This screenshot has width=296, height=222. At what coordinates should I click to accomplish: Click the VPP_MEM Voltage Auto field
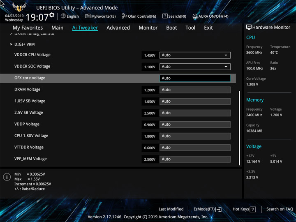[195, 159]
